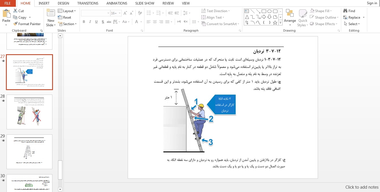
Task: Open the Font dialog launcher
Action: (x=142, y=30)
